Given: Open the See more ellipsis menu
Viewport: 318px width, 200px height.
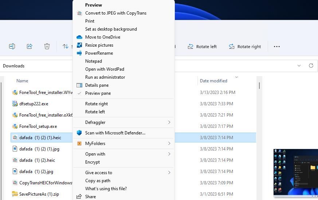Looking at the screenshot, I should (x=276, y=47).
